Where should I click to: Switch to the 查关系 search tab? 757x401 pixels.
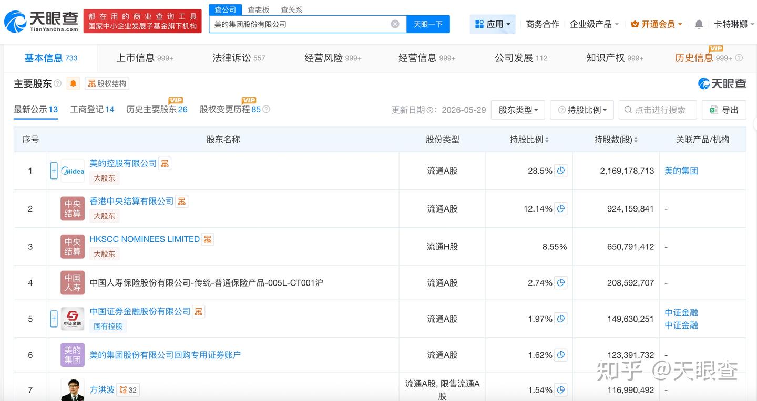[291, 10]
